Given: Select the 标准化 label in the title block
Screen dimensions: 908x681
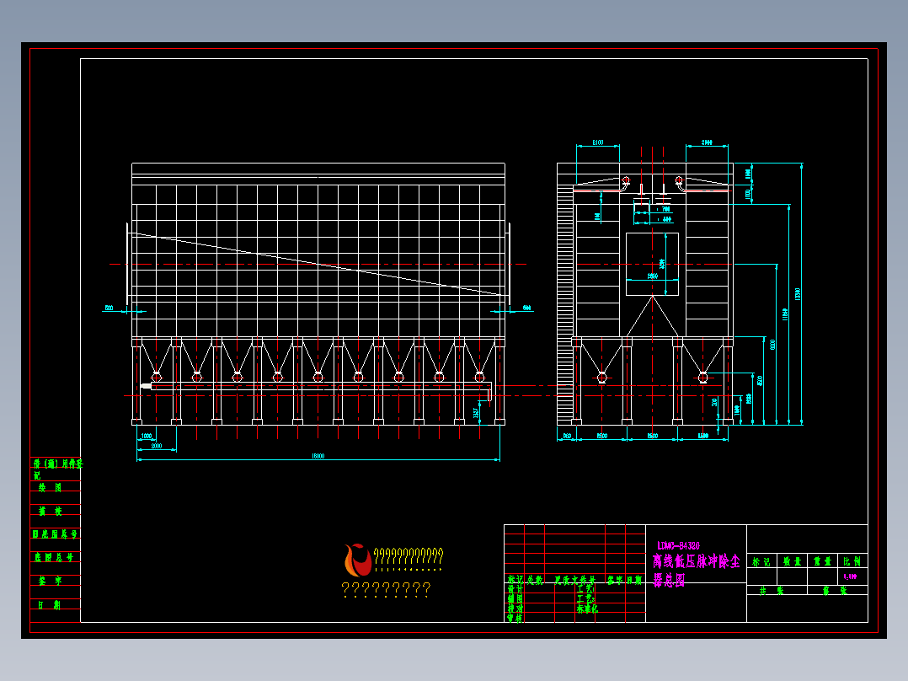Looking at the screenshot, I should (587, 609).
